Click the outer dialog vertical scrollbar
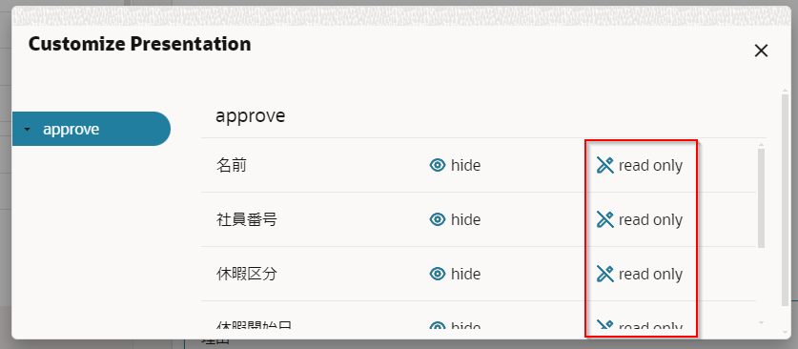Image resolution: width=798 pixels, height=349 pixels. pyautogui.click(x=786, y=199)
